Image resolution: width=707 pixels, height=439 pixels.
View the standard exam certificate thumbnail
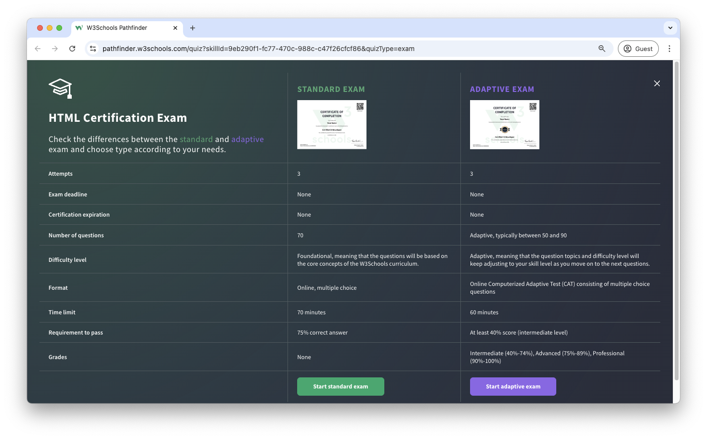point(332,125)
